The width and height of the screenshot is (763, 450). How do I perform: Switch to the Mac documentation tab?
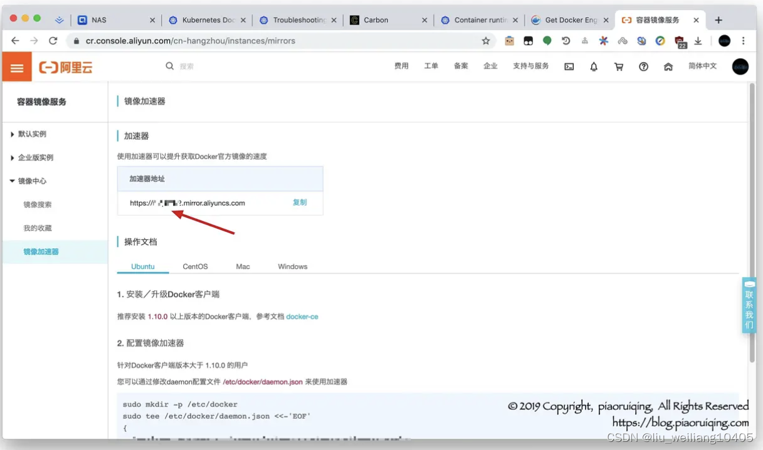coord(243,266)
